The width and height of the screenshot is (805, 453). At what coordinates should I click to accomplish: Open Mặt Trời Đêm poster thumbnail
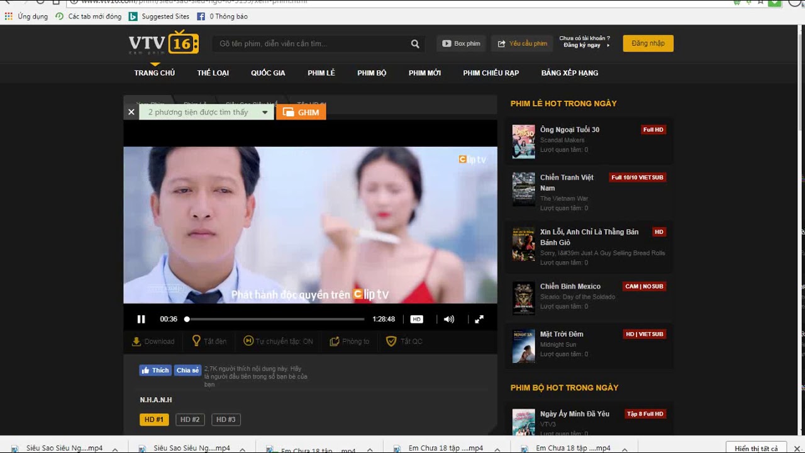pos(523,346)
